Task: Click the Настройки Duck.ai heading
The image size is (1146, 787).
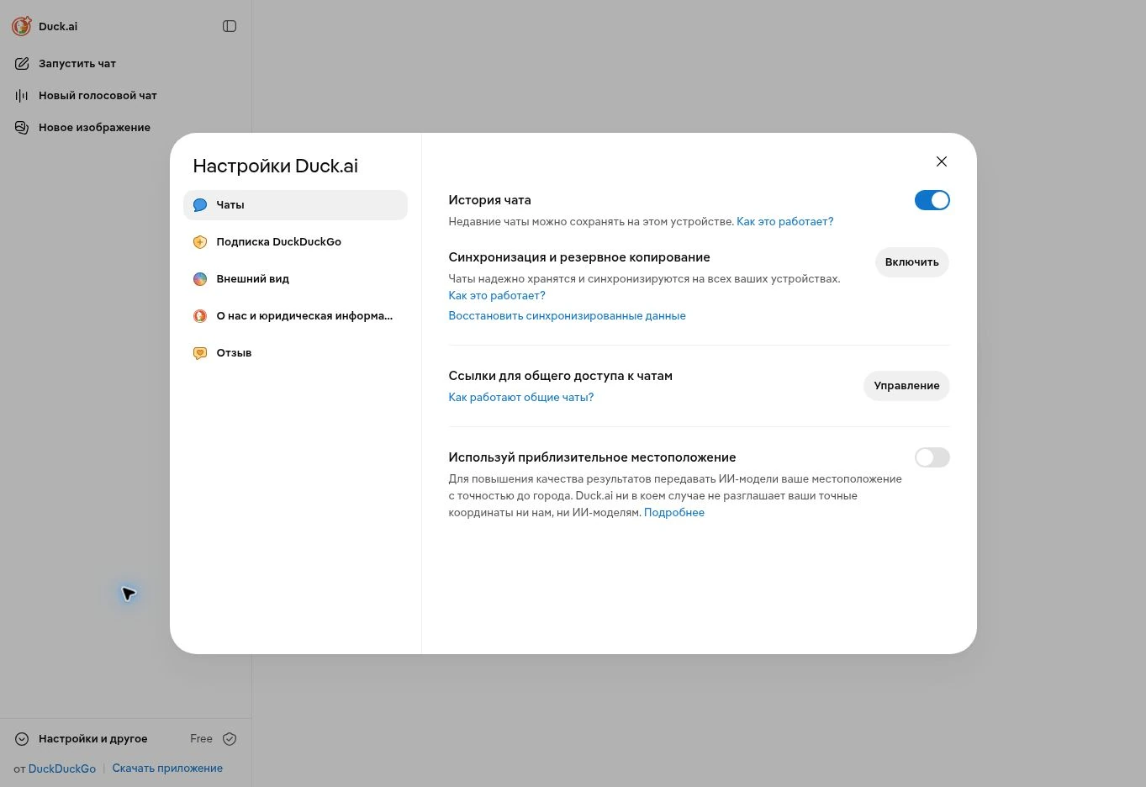Action: (276, 166)
